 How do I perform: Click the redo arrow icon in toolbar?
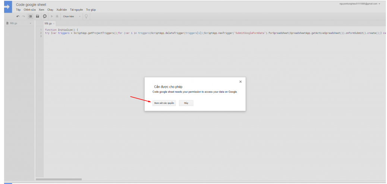pos(23,16)
